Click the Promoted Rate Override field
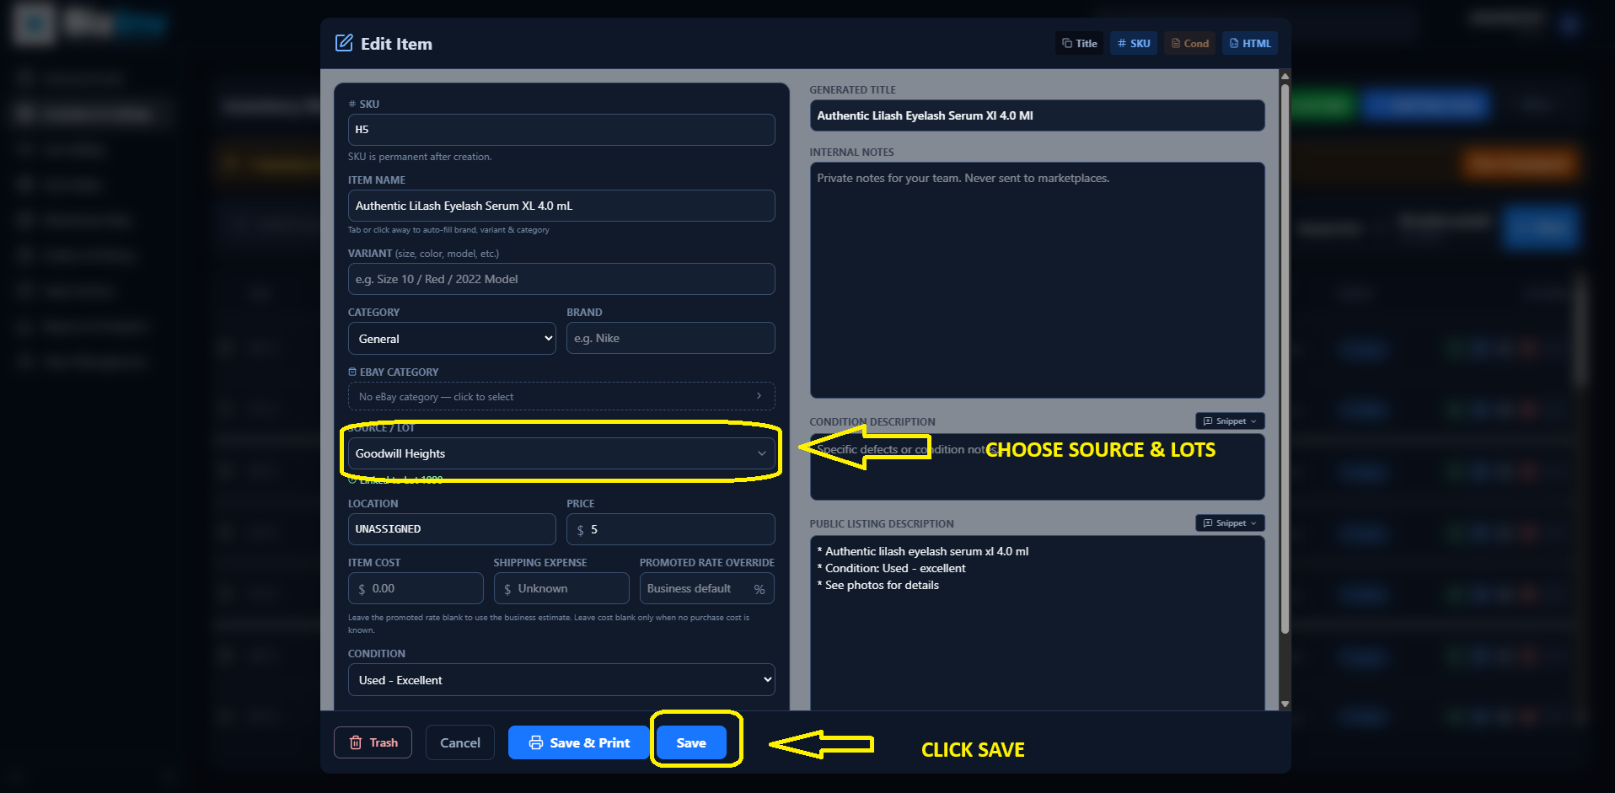 pyautogui.click(x=707, y=588)
